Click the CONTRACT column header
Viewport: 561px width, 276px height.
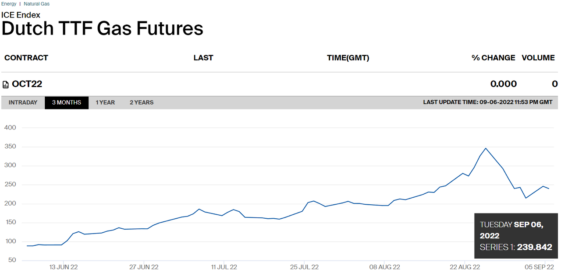click(x=26, y=58)
